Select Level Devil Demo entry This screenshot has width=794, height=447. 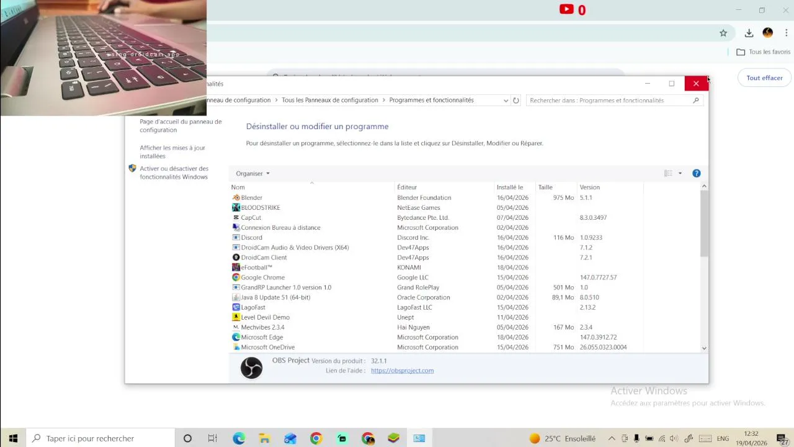click(x=437, y=317)
